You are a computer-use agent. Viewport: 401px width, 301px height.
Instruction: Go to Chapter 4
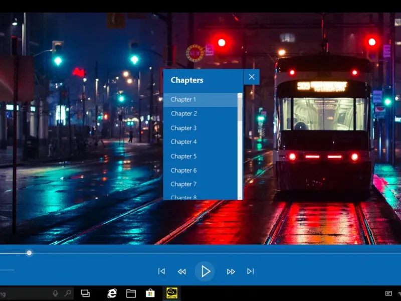pos(183,142)
